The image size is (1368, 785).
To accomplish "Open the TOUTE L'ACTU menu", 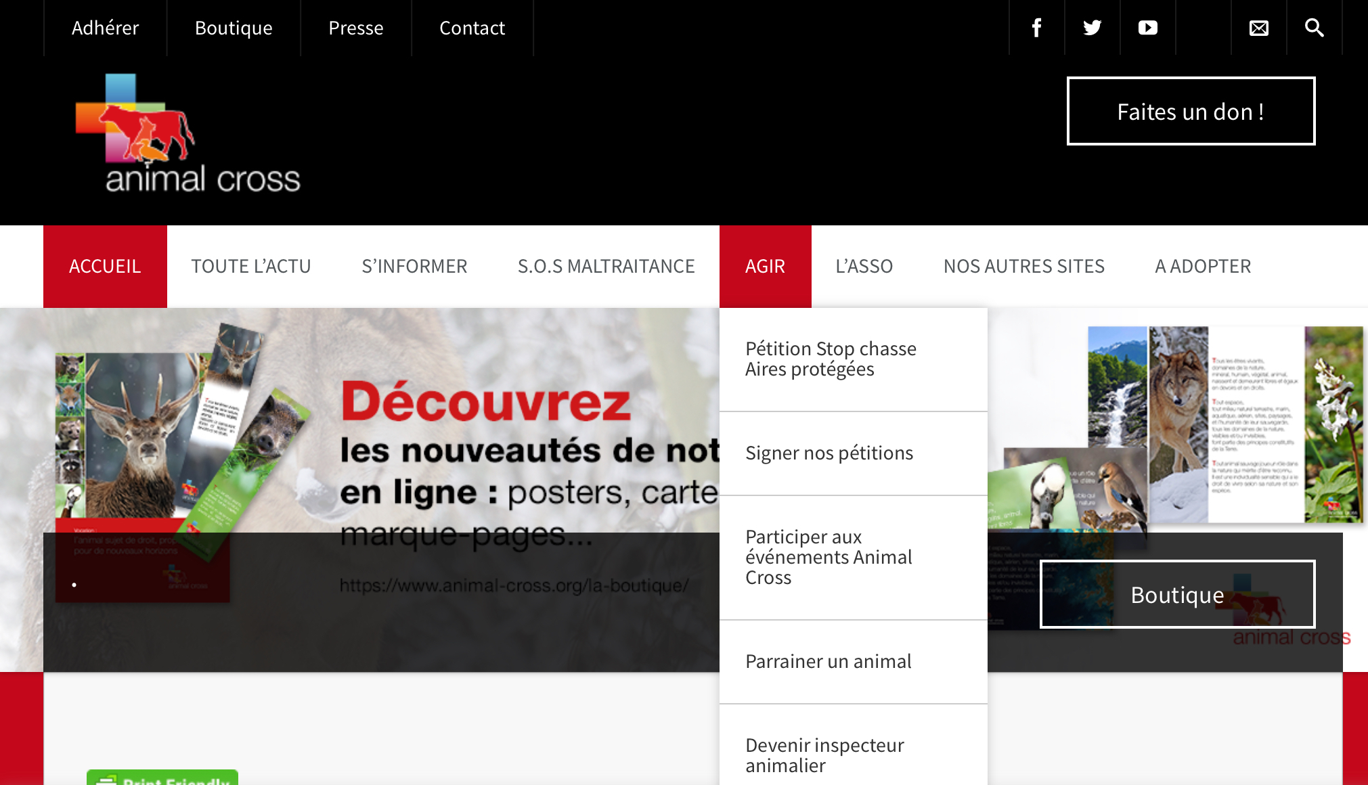I will (251, 266).
